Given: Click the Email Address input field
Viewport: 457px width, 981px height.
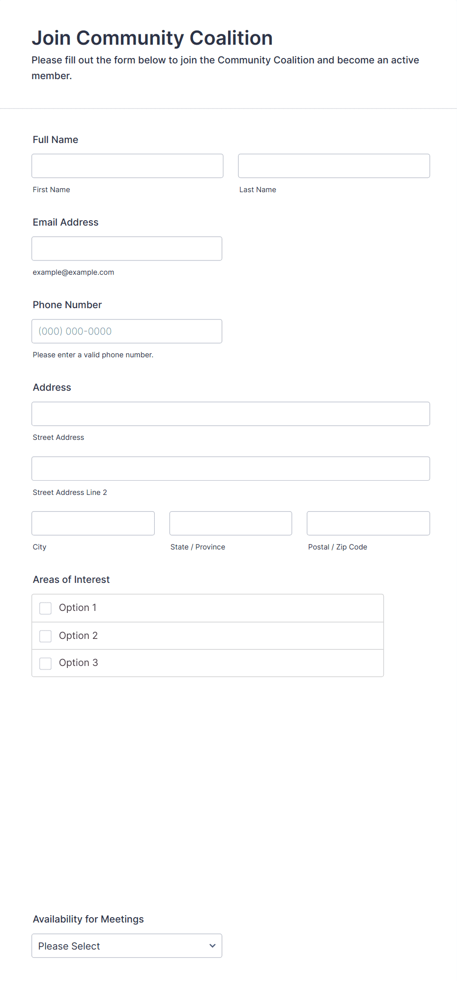Looking at the screenshot, I should pos(126,249).
